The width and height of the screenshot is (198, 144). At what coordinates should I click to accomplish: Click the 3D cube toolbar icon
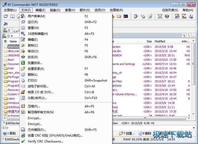[x=167, y=16]
